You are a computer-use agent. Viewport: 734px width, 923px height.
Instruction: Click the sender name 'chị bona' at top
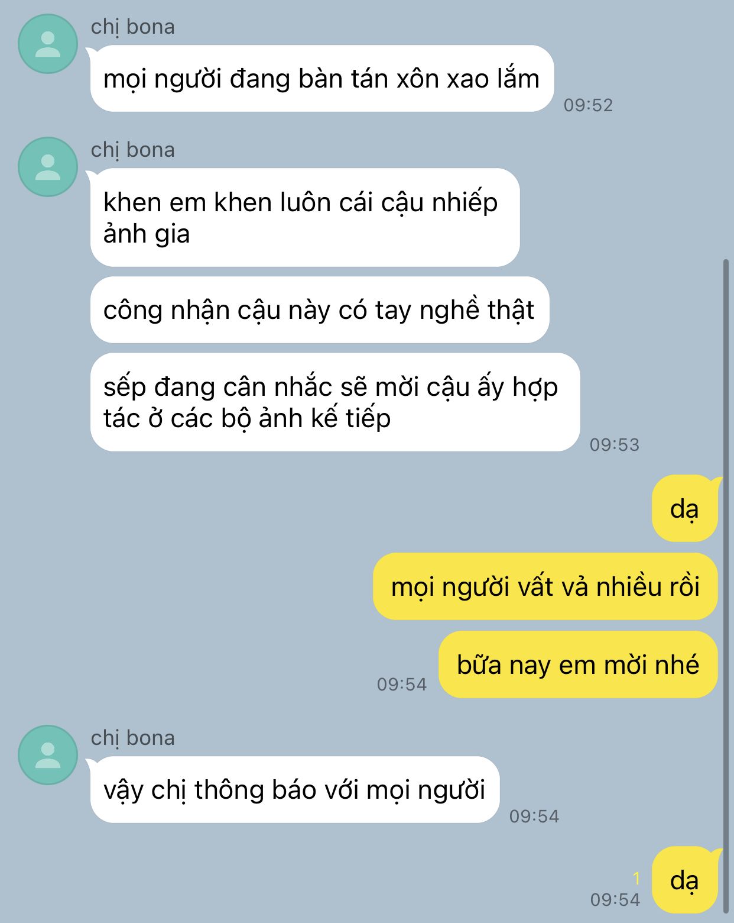(x=133, y=27)
